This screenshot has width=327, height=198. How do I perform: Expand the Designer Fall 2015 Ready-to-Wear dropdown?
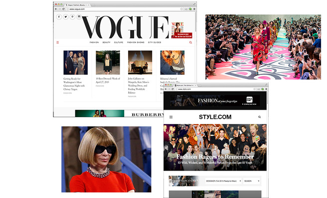pyautogui.click(x=223, y=181)
